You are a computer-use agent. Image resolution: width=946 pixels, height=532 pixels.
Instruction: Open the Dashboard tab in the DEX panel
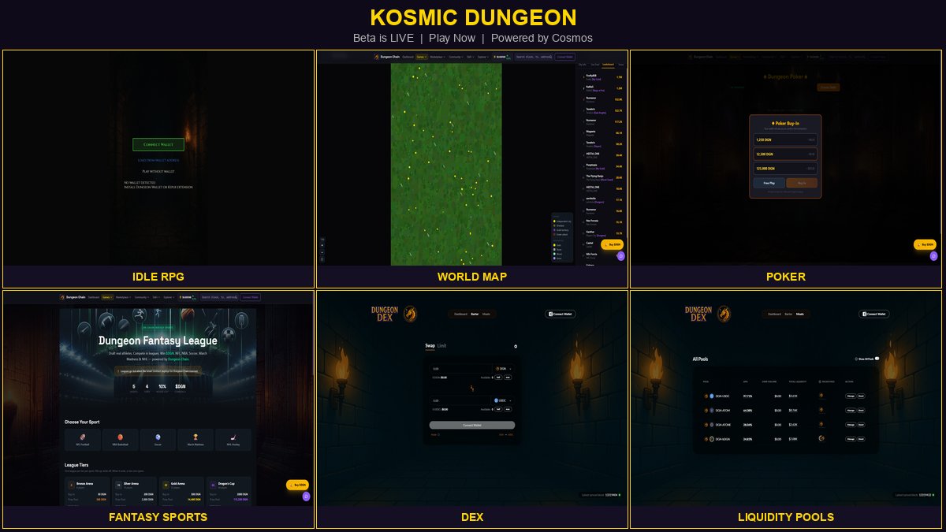pyautogui.click(x=460, y=314)
